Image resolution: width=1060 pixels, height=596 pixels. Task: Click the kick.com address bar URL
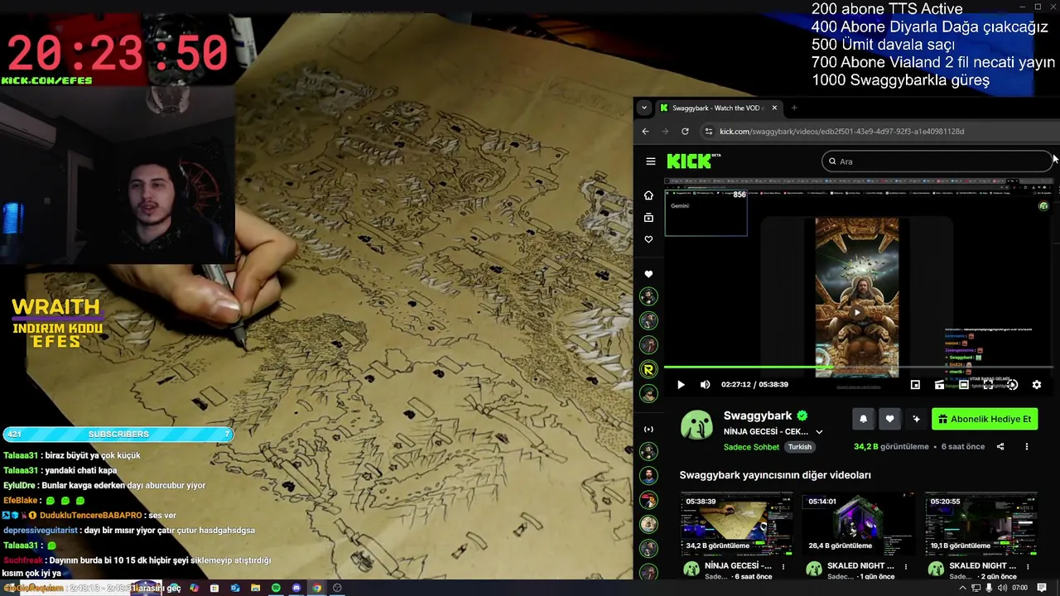tap(841, 131)
